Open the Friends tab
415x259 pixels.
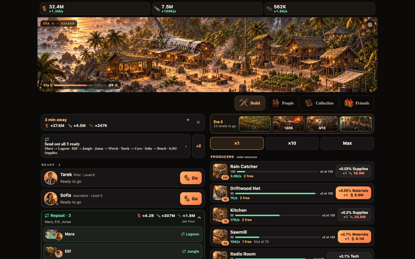(x=357, y=103)
